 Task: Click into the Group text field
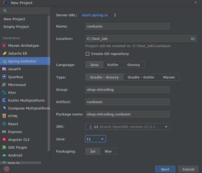coord(127,90)
